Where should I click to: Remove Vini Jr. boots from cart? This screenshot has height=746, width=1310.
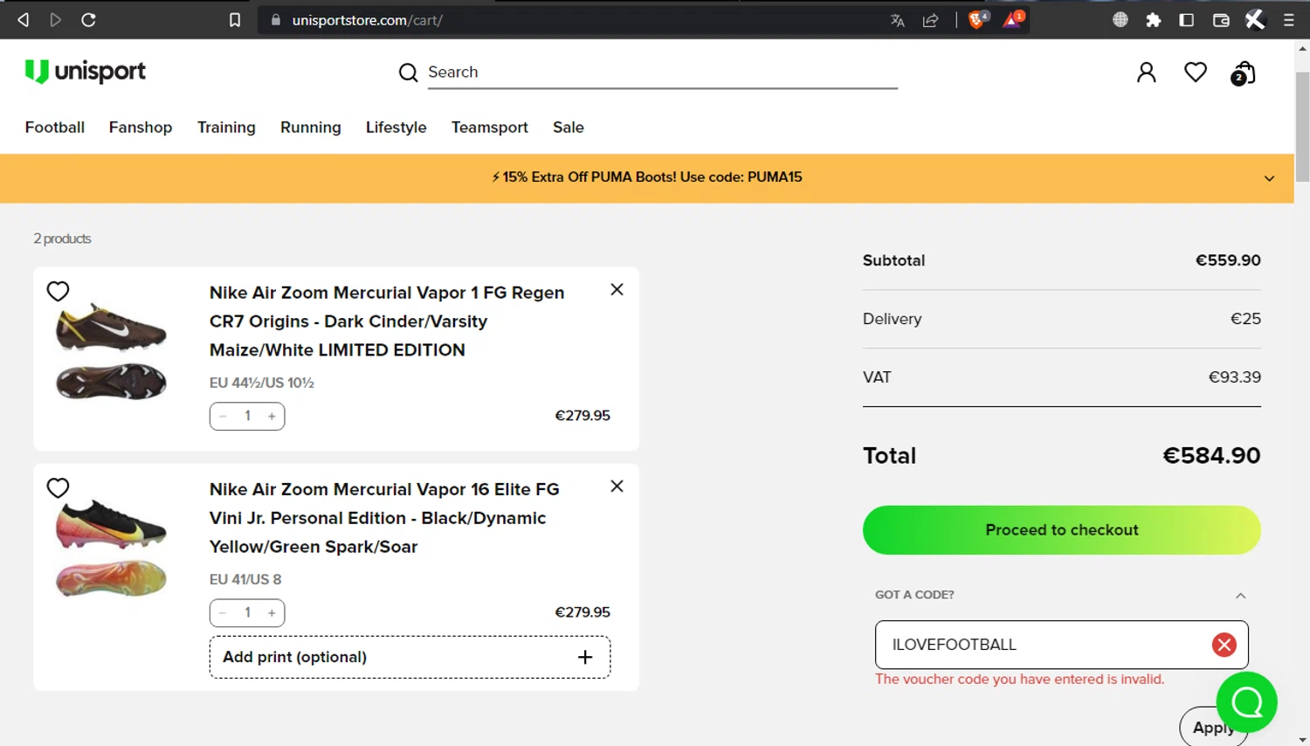pos(617,486)
